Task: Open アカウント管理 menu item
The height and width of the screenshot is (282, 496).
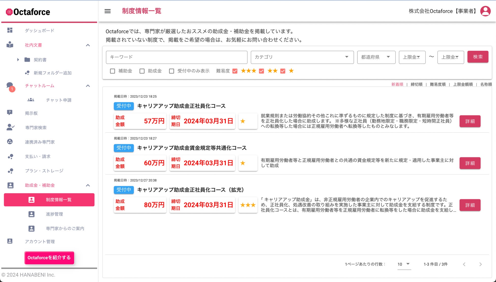Action: click(40, 241)
